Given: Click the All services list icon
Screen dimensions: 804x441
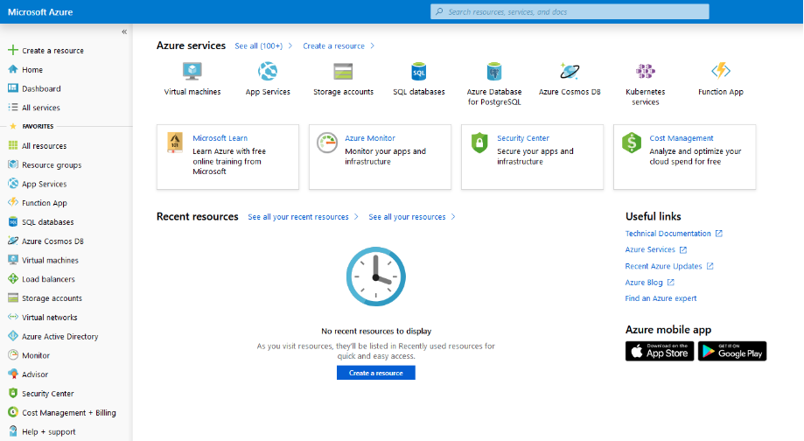Looking at the screenshot, I should (13, 107).
